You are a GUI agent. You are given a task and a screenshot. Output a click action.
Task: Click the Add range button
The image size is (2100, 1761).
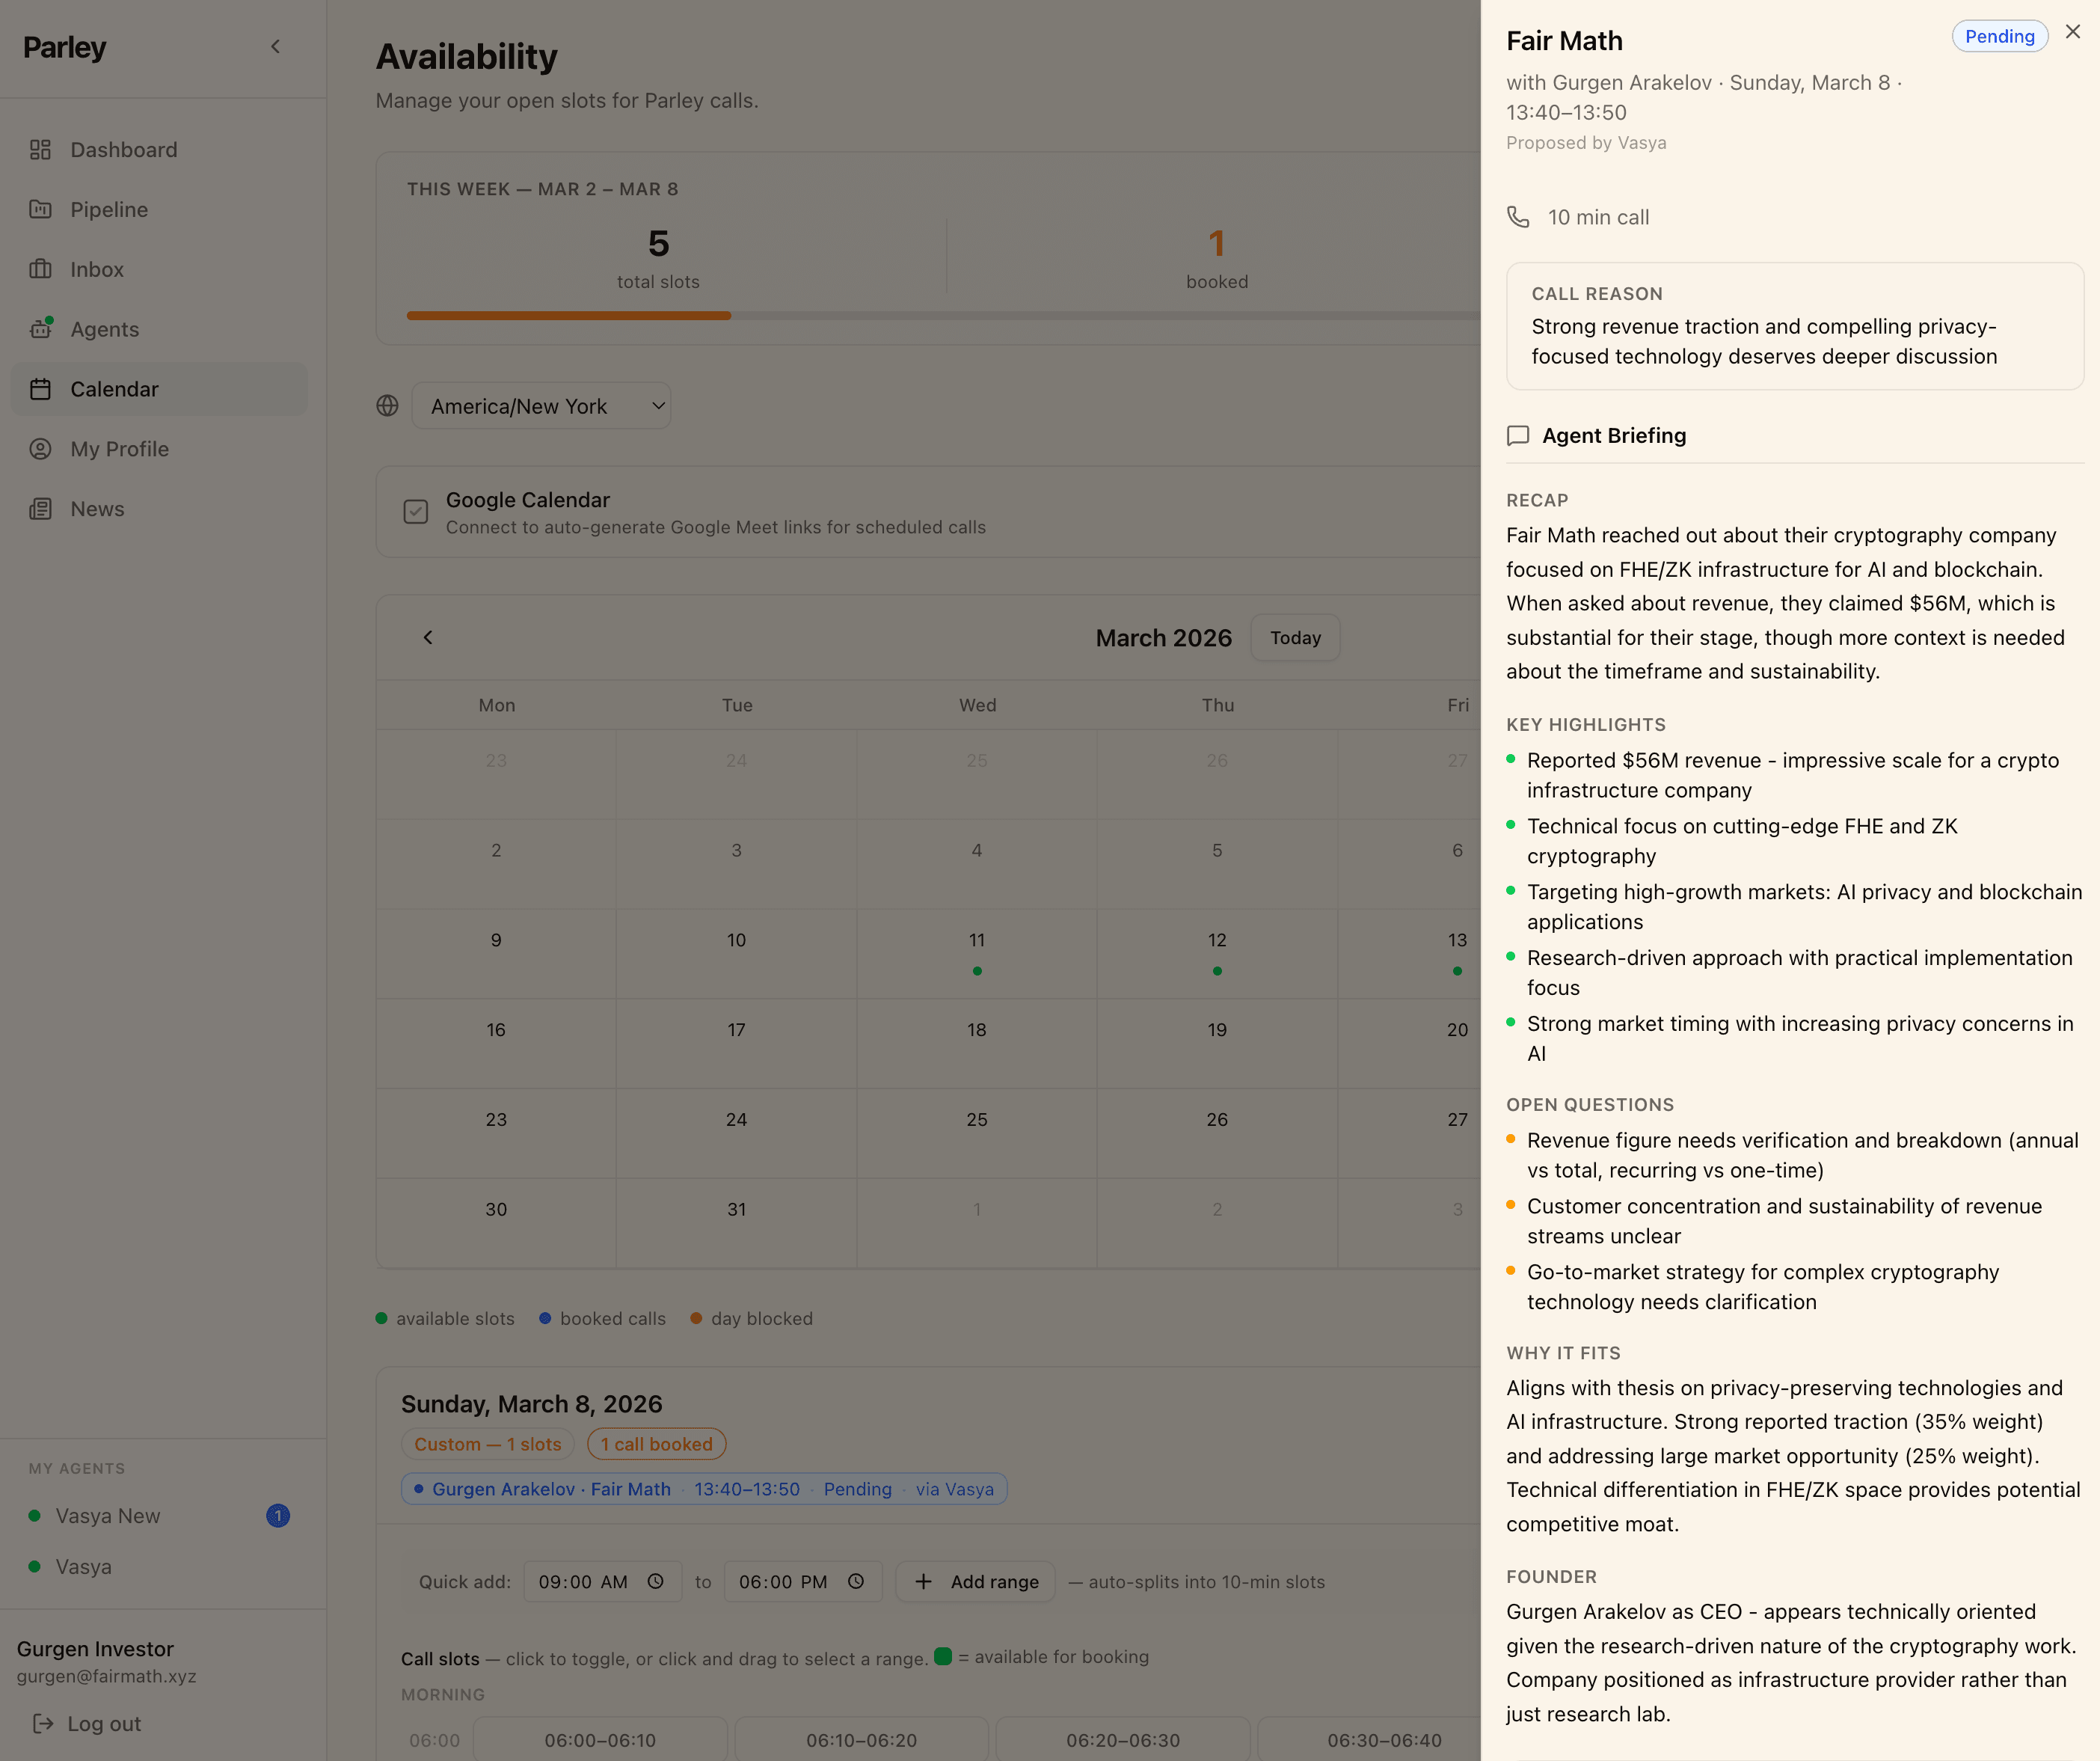(974, 1582)
